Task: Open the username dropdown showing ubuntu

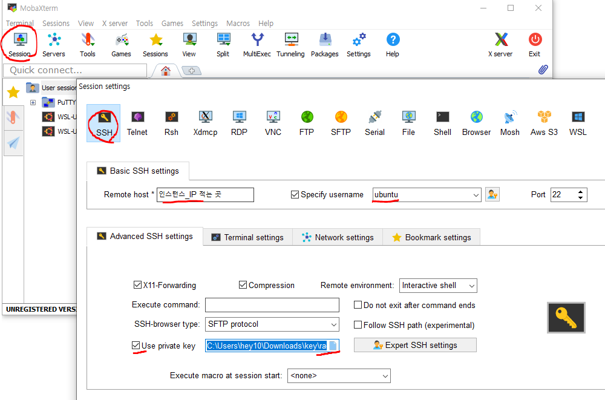Action: [x=427, y=195]
